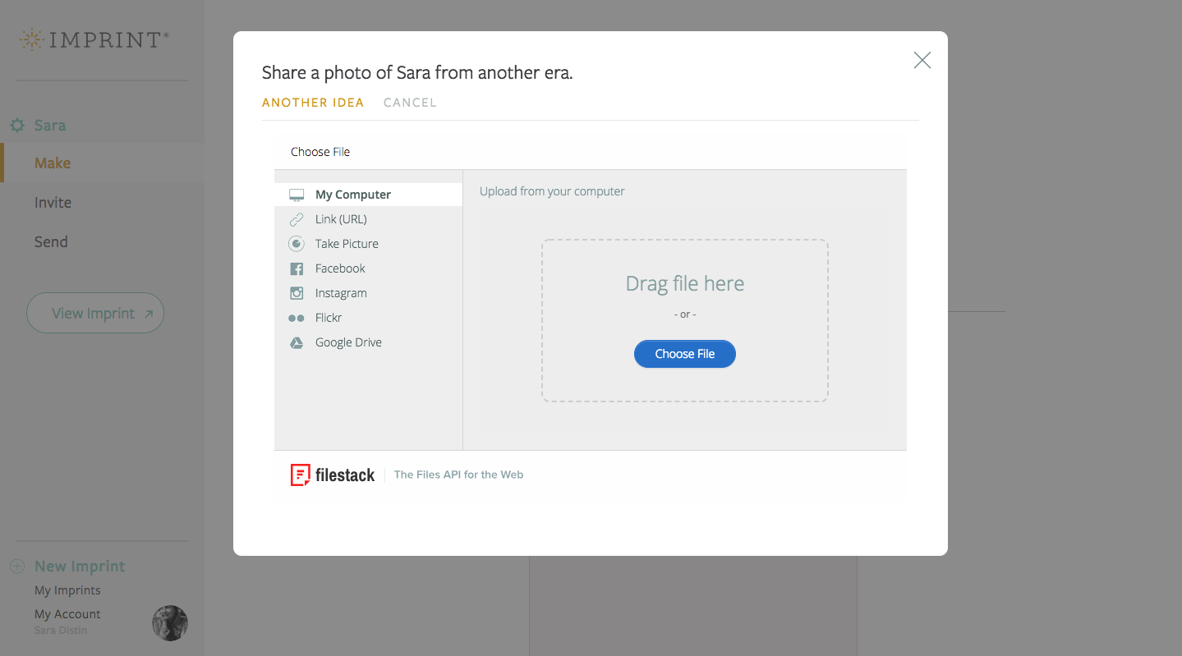Click the Drag file here drop zone
Viewport: 1182px width, 656px height.
[x=685, y=320]
